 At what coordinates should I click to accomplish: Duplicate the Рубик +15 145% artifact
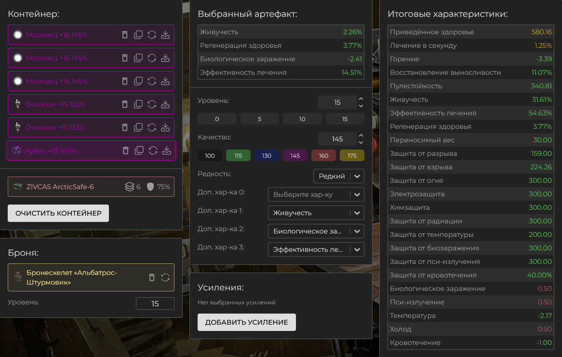(x=139, y=151)
